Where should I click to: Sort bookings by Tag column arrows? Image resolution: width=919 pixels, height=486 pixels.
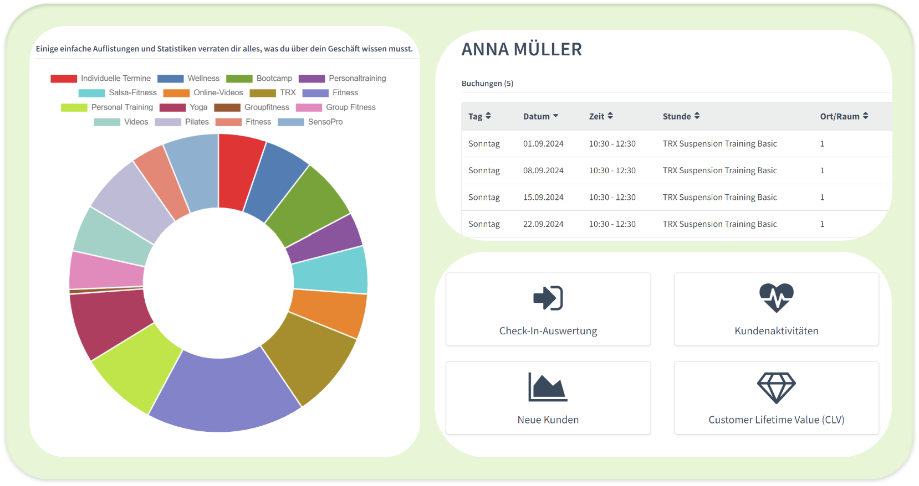point(488,116)
